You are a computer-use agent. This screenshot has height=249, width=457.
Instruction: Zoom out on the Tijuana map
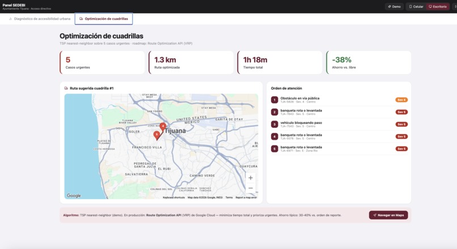pos(251,188)
